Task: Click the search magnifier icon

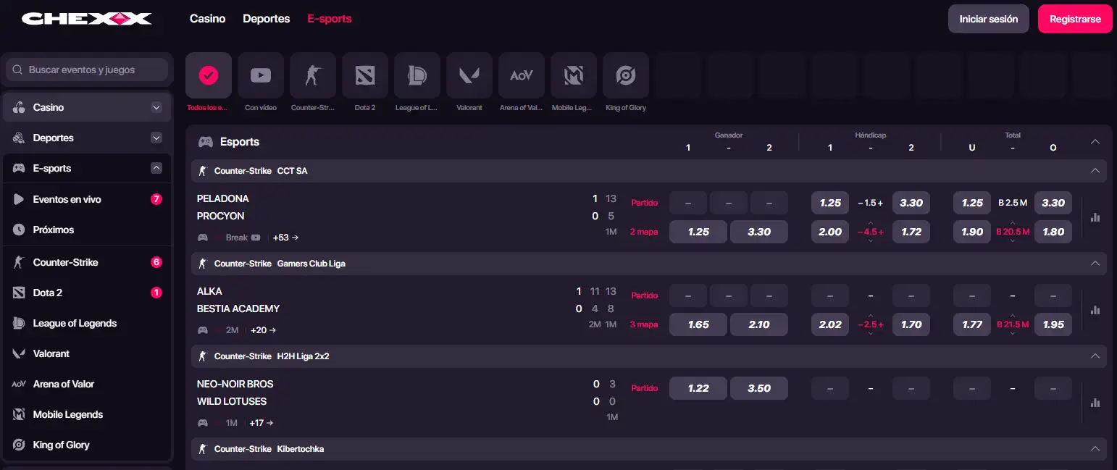Action: (18, 70)
